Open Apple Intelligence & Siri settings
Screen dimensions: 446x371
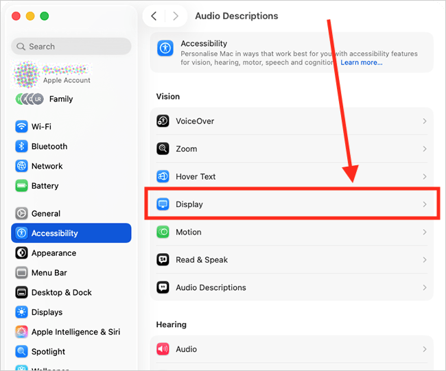point(75,332)
